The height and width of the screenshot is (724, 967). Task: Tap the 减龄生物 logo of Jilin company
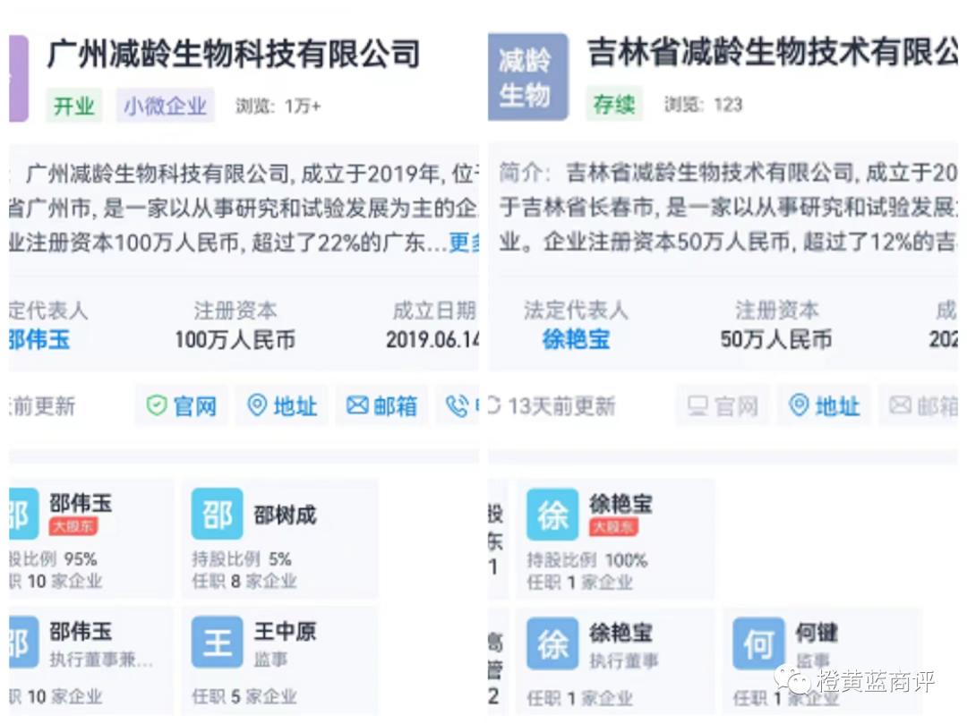(527, 77)
